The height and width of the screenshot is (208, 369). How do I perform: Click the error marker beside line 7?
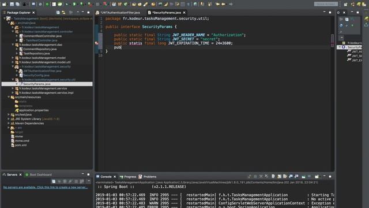coord(97,43)
